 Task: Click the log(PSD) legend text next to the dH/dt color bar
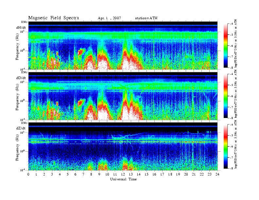coord(236,43)
